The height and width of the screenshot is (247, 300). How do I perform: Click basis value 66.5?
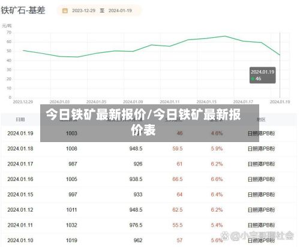pos(178,179)
